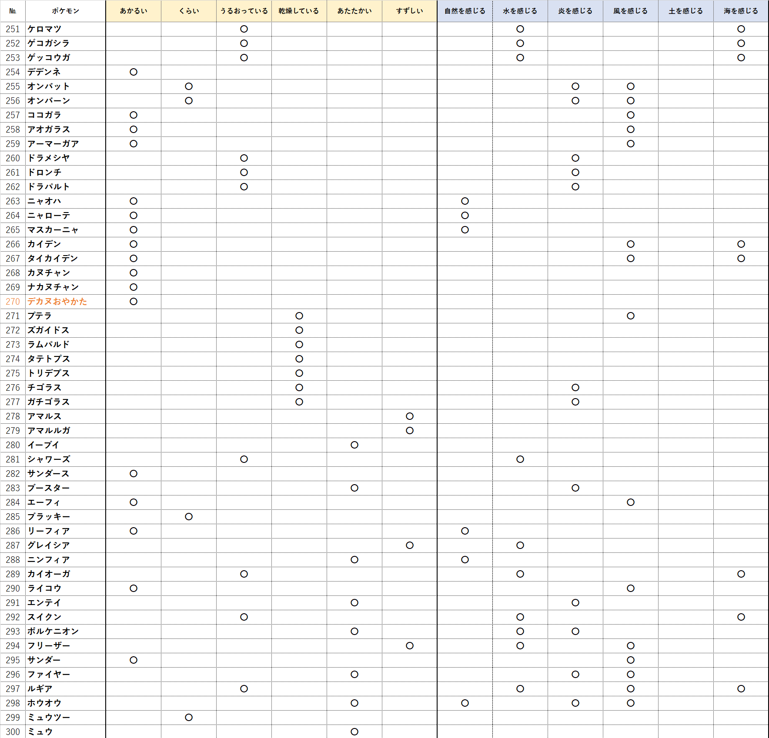Select the 海を感じる column header
The width and height of the screenshot is (769, 738).
(x=741, y=11)
